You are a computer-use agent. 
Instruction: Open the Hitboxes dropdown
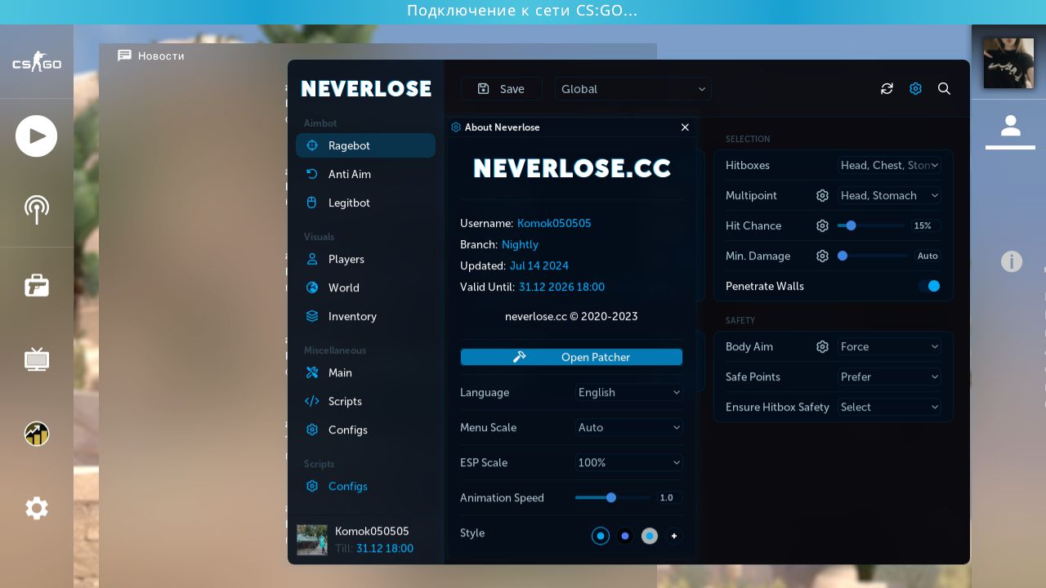click(x=889, y=166)
